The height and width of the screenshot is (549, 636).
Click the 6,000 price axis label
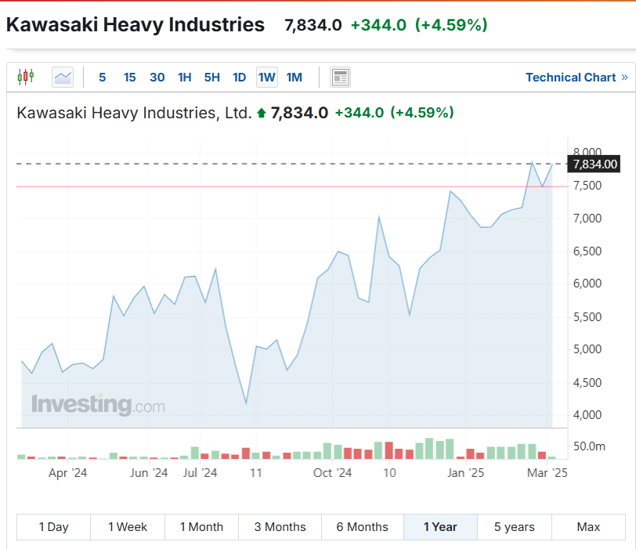coord(587,284)
